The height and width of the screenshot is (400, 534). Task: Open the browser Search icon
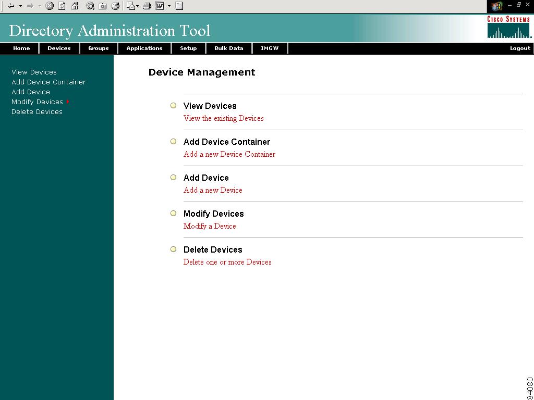tap(90, 6)
